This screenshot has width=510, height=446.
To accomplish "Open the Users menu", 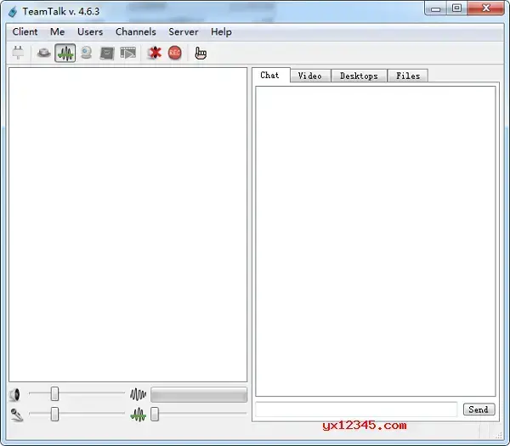I will 90,32.
